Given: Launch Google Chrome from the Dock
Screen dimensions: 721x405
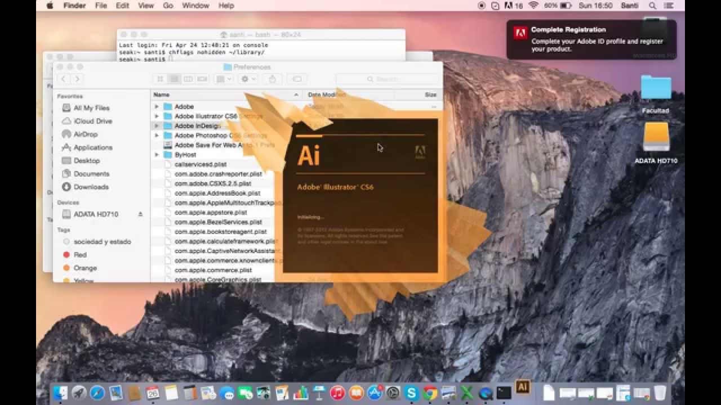Looking at the screenshot, I should 430,393.
